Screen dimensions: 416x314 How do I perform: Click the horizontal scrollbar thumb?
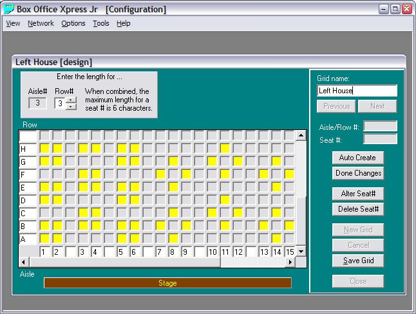pyautogui.click(x=125, y=262)
